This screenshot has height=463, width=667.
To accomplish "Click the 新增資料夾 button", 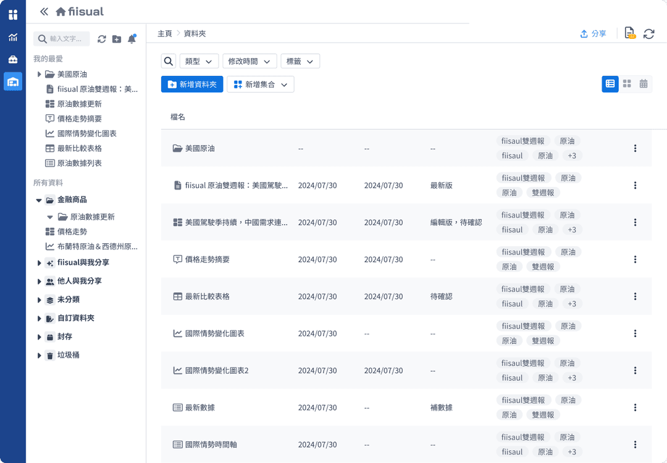I will 192,85.
